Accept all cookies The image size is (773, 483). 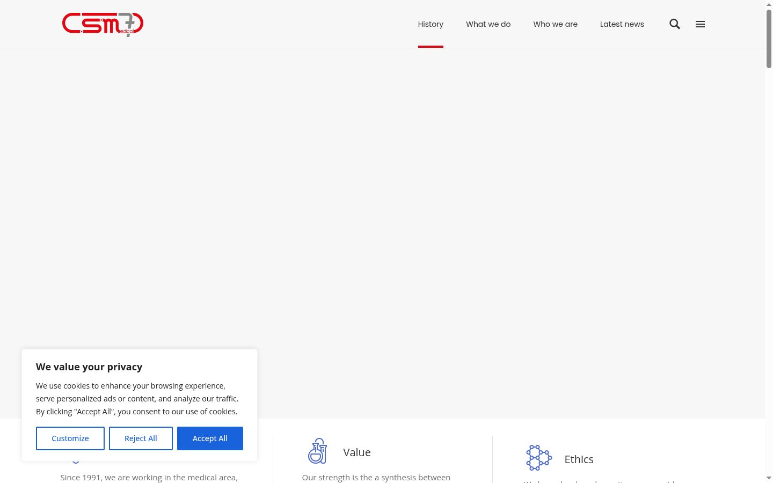(x=210, y=438)
